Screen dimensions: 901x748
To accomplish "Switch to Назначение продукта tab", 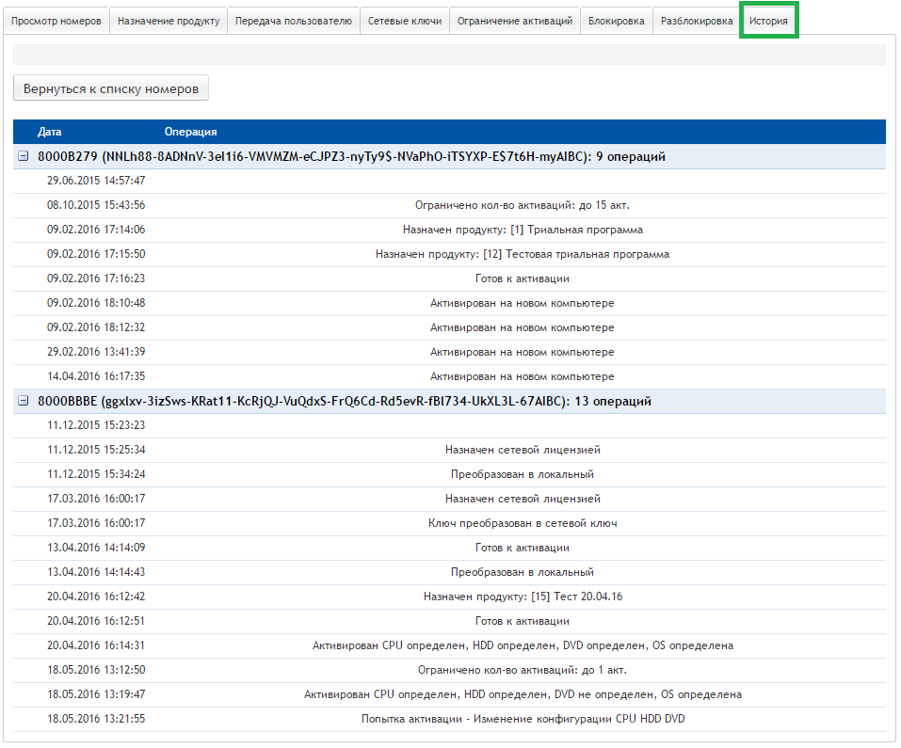I will 169,21.
